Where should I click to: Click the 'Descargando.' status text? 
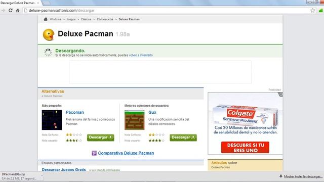(70, 51)
